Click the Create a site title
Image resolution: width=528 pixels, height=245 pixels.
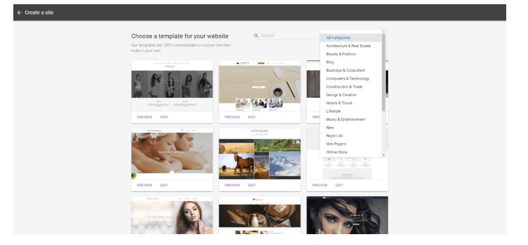pyautogui.click(x=39, y=13)
